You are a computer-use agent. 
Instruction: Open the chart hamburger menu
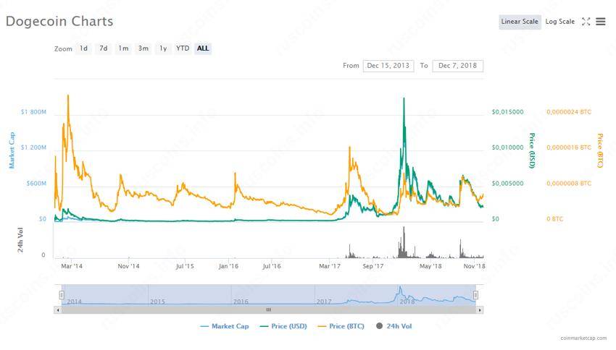pos(601,22)
